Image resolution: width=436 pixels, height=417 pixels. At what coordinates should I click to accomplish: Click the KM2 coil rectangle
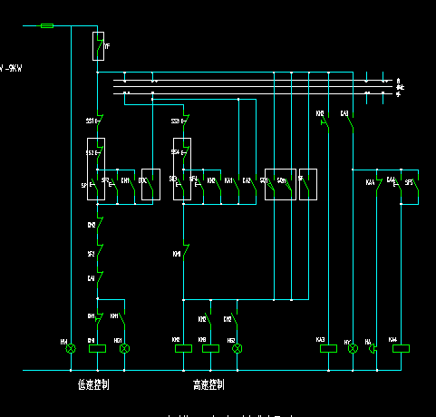click(183, 348)
